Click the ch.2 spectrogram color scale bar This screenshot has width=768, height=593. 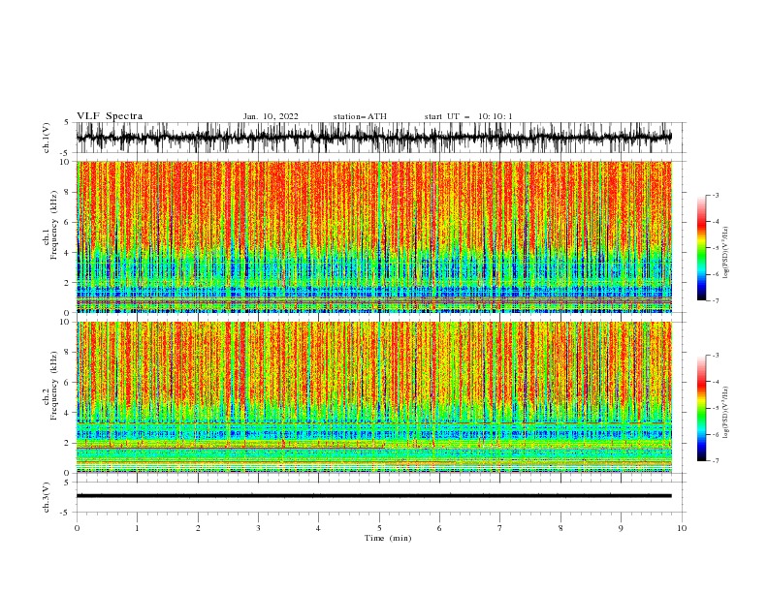click(701, 408)
